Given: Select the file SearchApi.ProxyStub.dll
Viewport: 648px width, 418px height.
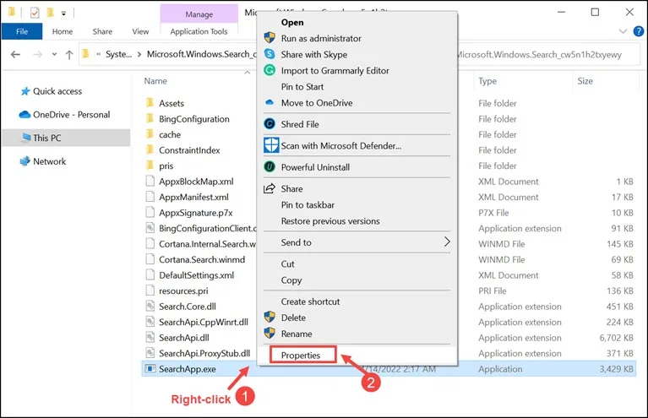Looking at the screenshot, I should coord(204,353).
